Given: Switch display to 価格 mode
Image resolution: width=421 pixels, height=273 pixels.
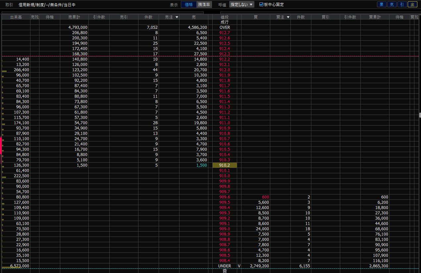Looking at the screenshot, I should [188, 5].
